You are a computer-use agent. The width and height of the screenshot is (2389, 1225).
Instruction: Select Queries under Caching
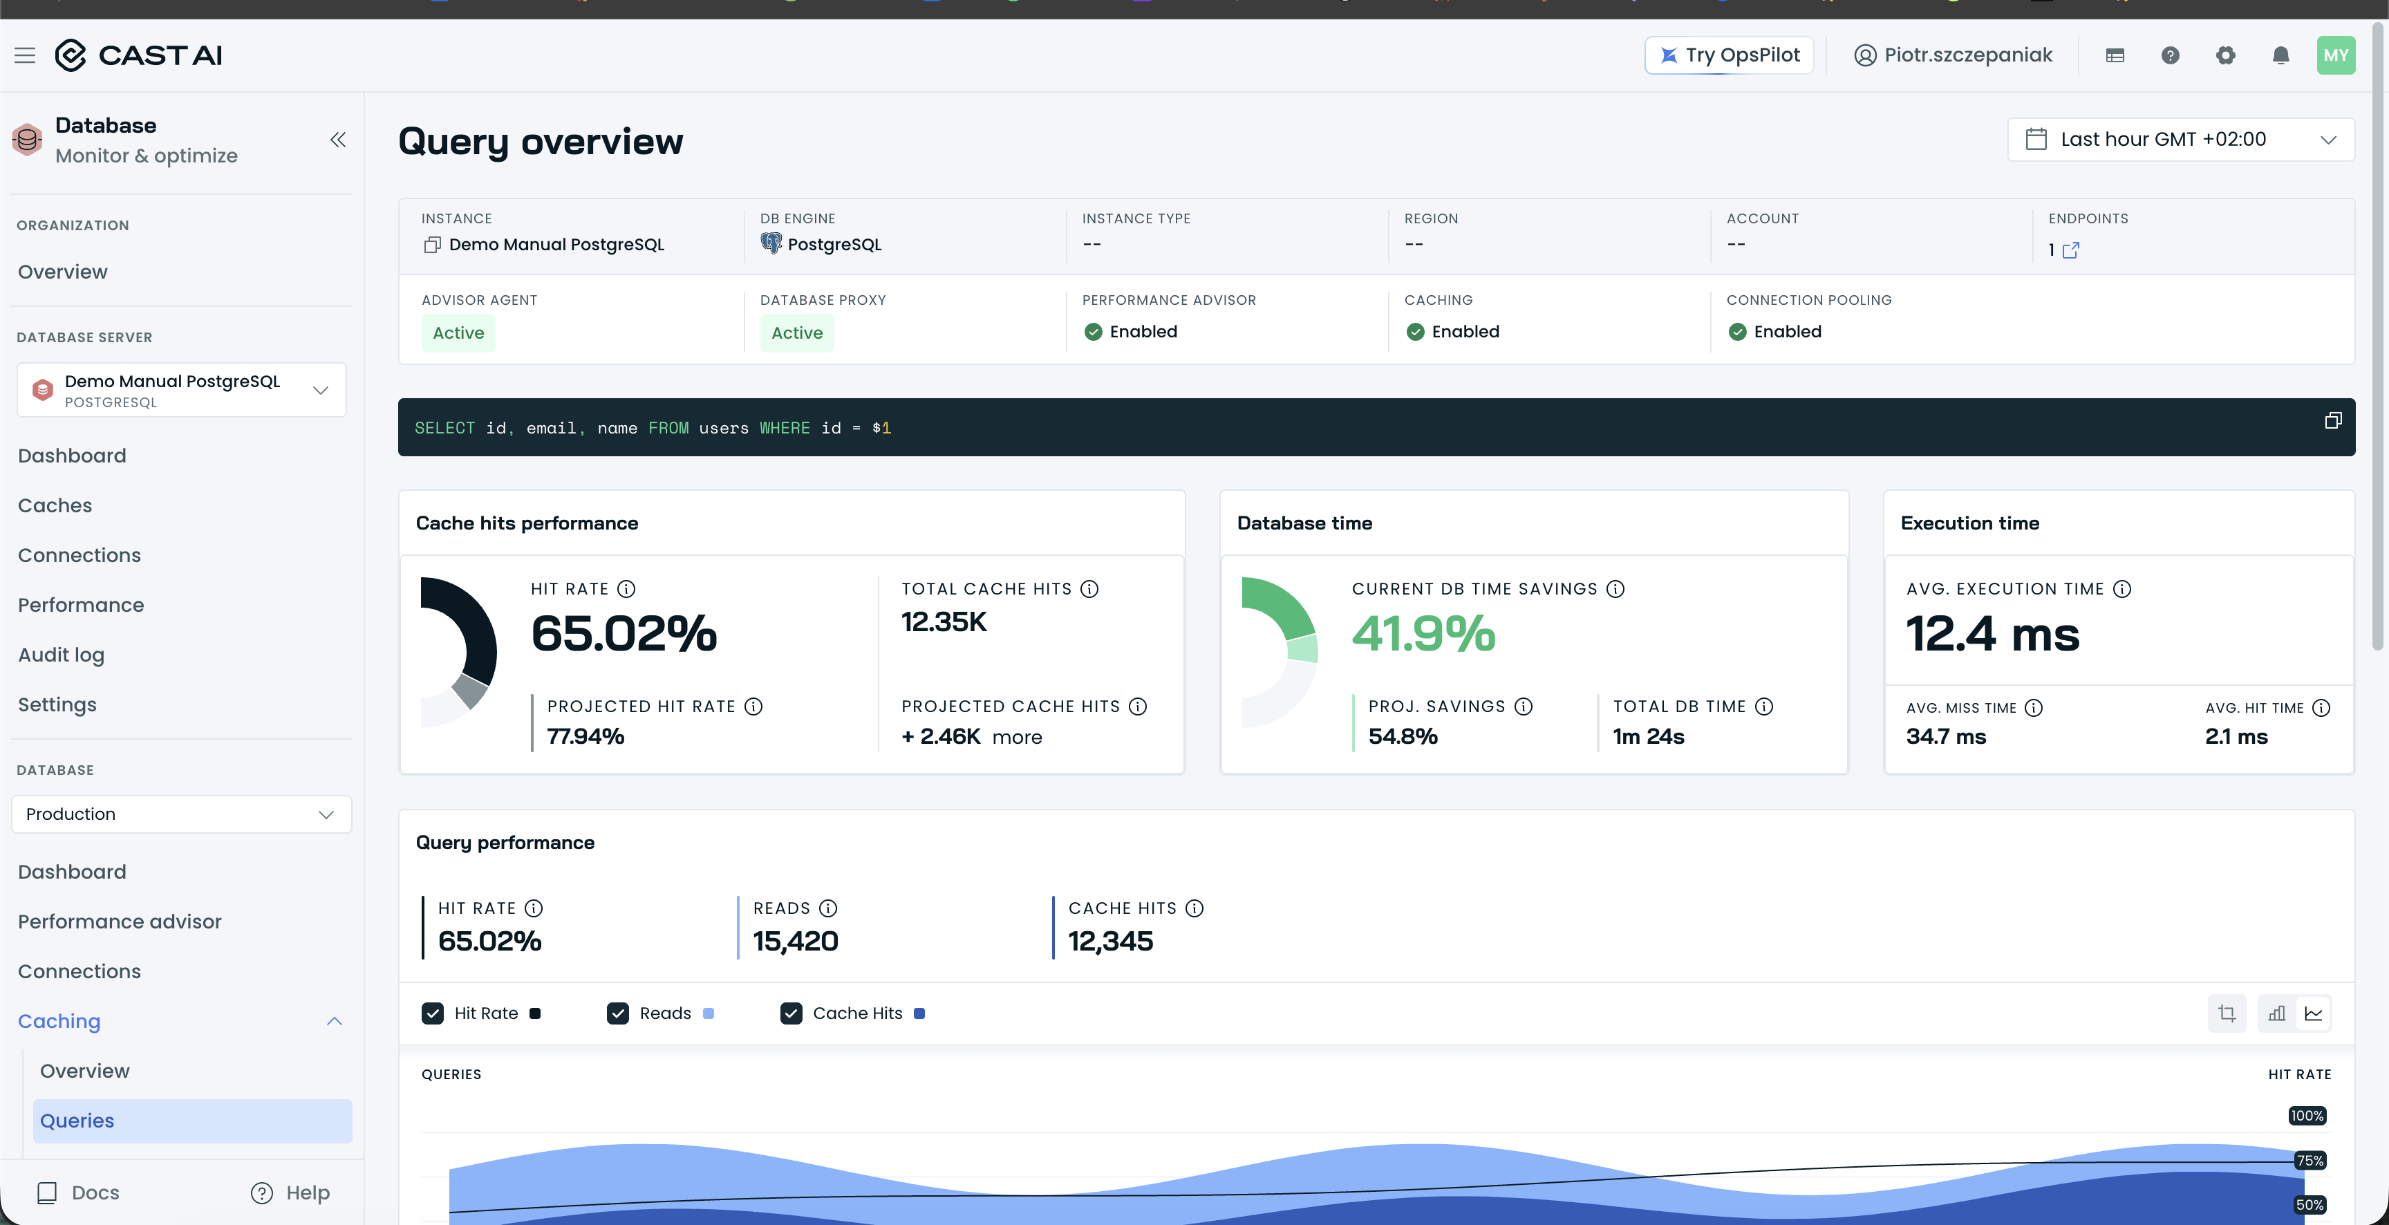click(192, 1121)
